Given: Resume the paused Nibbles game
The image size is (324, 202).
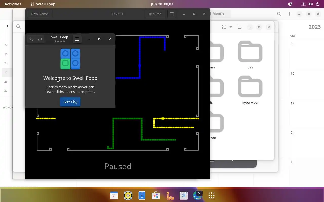Looking at the screenshot, I should [155, 14].
